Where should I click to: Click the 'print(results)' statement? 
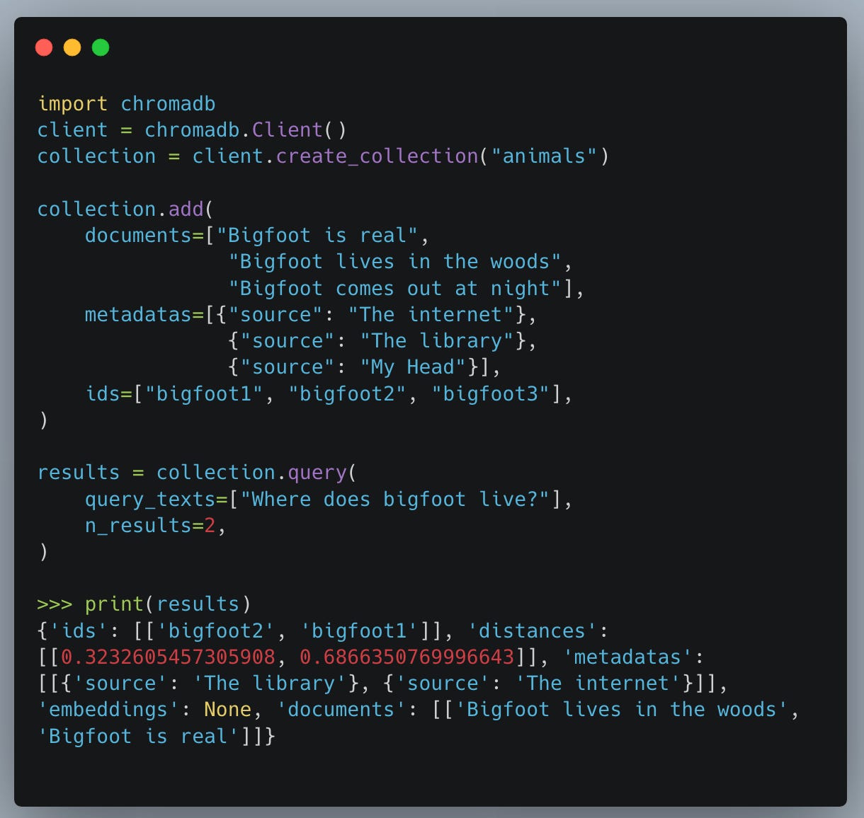tap(168, 604)
